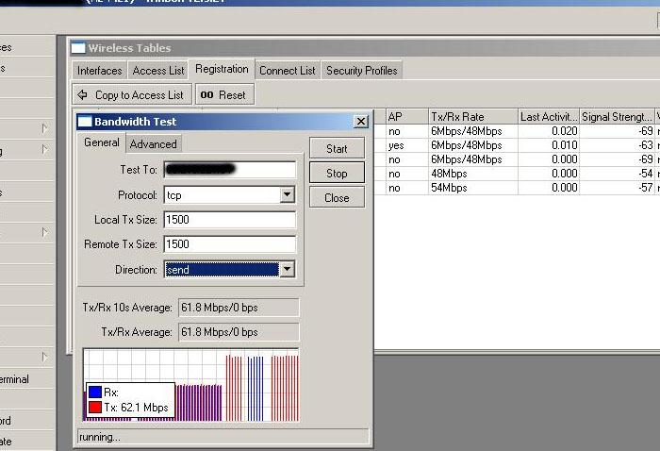The width and height of the screenshot is (660, 451).
Task: Click the Remote Tx Size field
Action: point(229,244)
